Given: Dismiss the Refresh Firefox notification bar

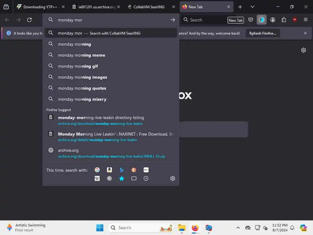Looking at the screenshot, I should coord(305,33).
